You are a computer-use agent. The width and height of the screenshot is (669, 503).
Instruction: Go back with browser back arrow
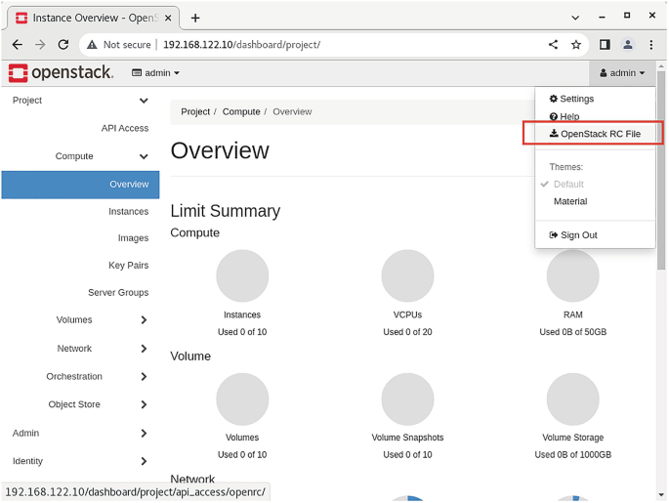[17, 45]
